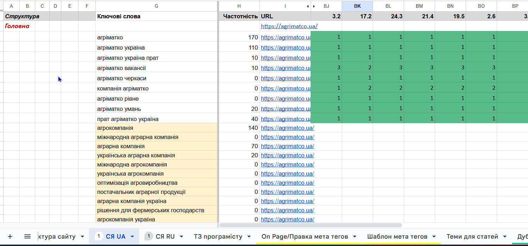
Task: Select the СЯ UA sheet tab
Action: click(x=116, y=236)
